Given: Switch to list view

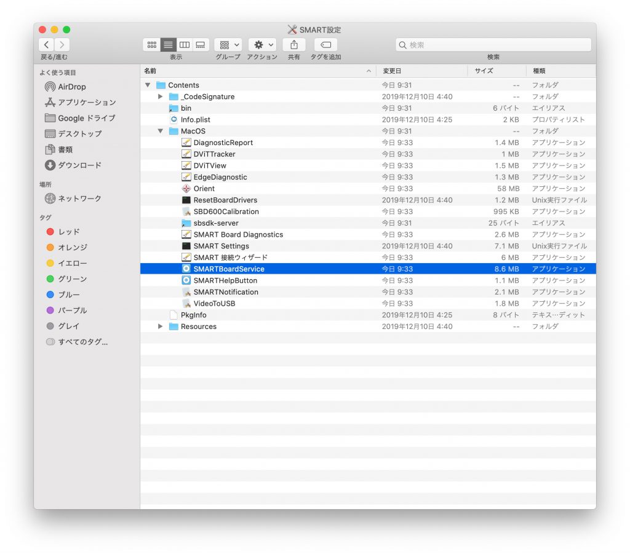Looking at the screenshot, I should click(x=168, y=44).
